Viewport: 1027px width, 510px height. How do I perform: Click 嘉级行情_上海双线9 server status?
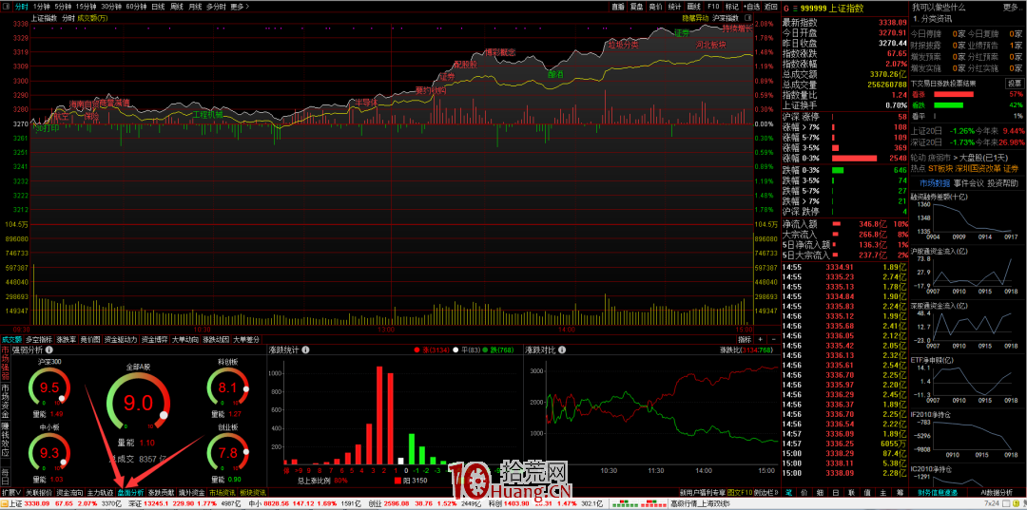pyautogui.click(x=700, y=504)
